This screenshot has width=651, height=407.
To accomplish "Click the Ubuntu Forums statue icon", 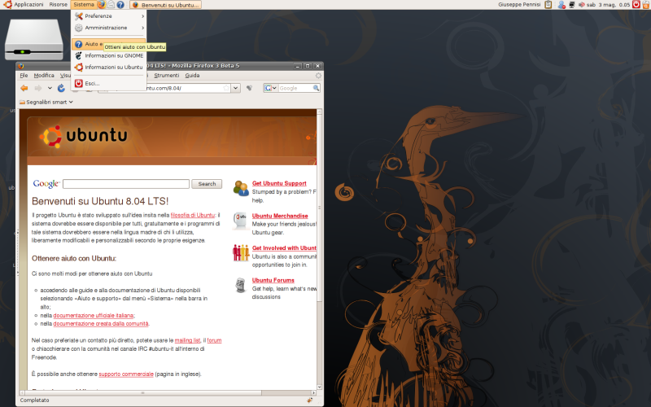I will pos(240,286).
